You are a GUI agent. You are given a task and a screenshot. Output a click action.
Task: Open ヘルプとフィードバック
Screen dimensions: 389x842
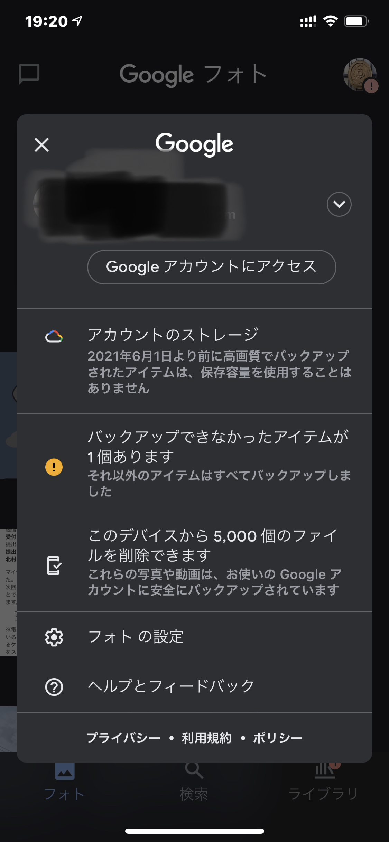(171, 686)
